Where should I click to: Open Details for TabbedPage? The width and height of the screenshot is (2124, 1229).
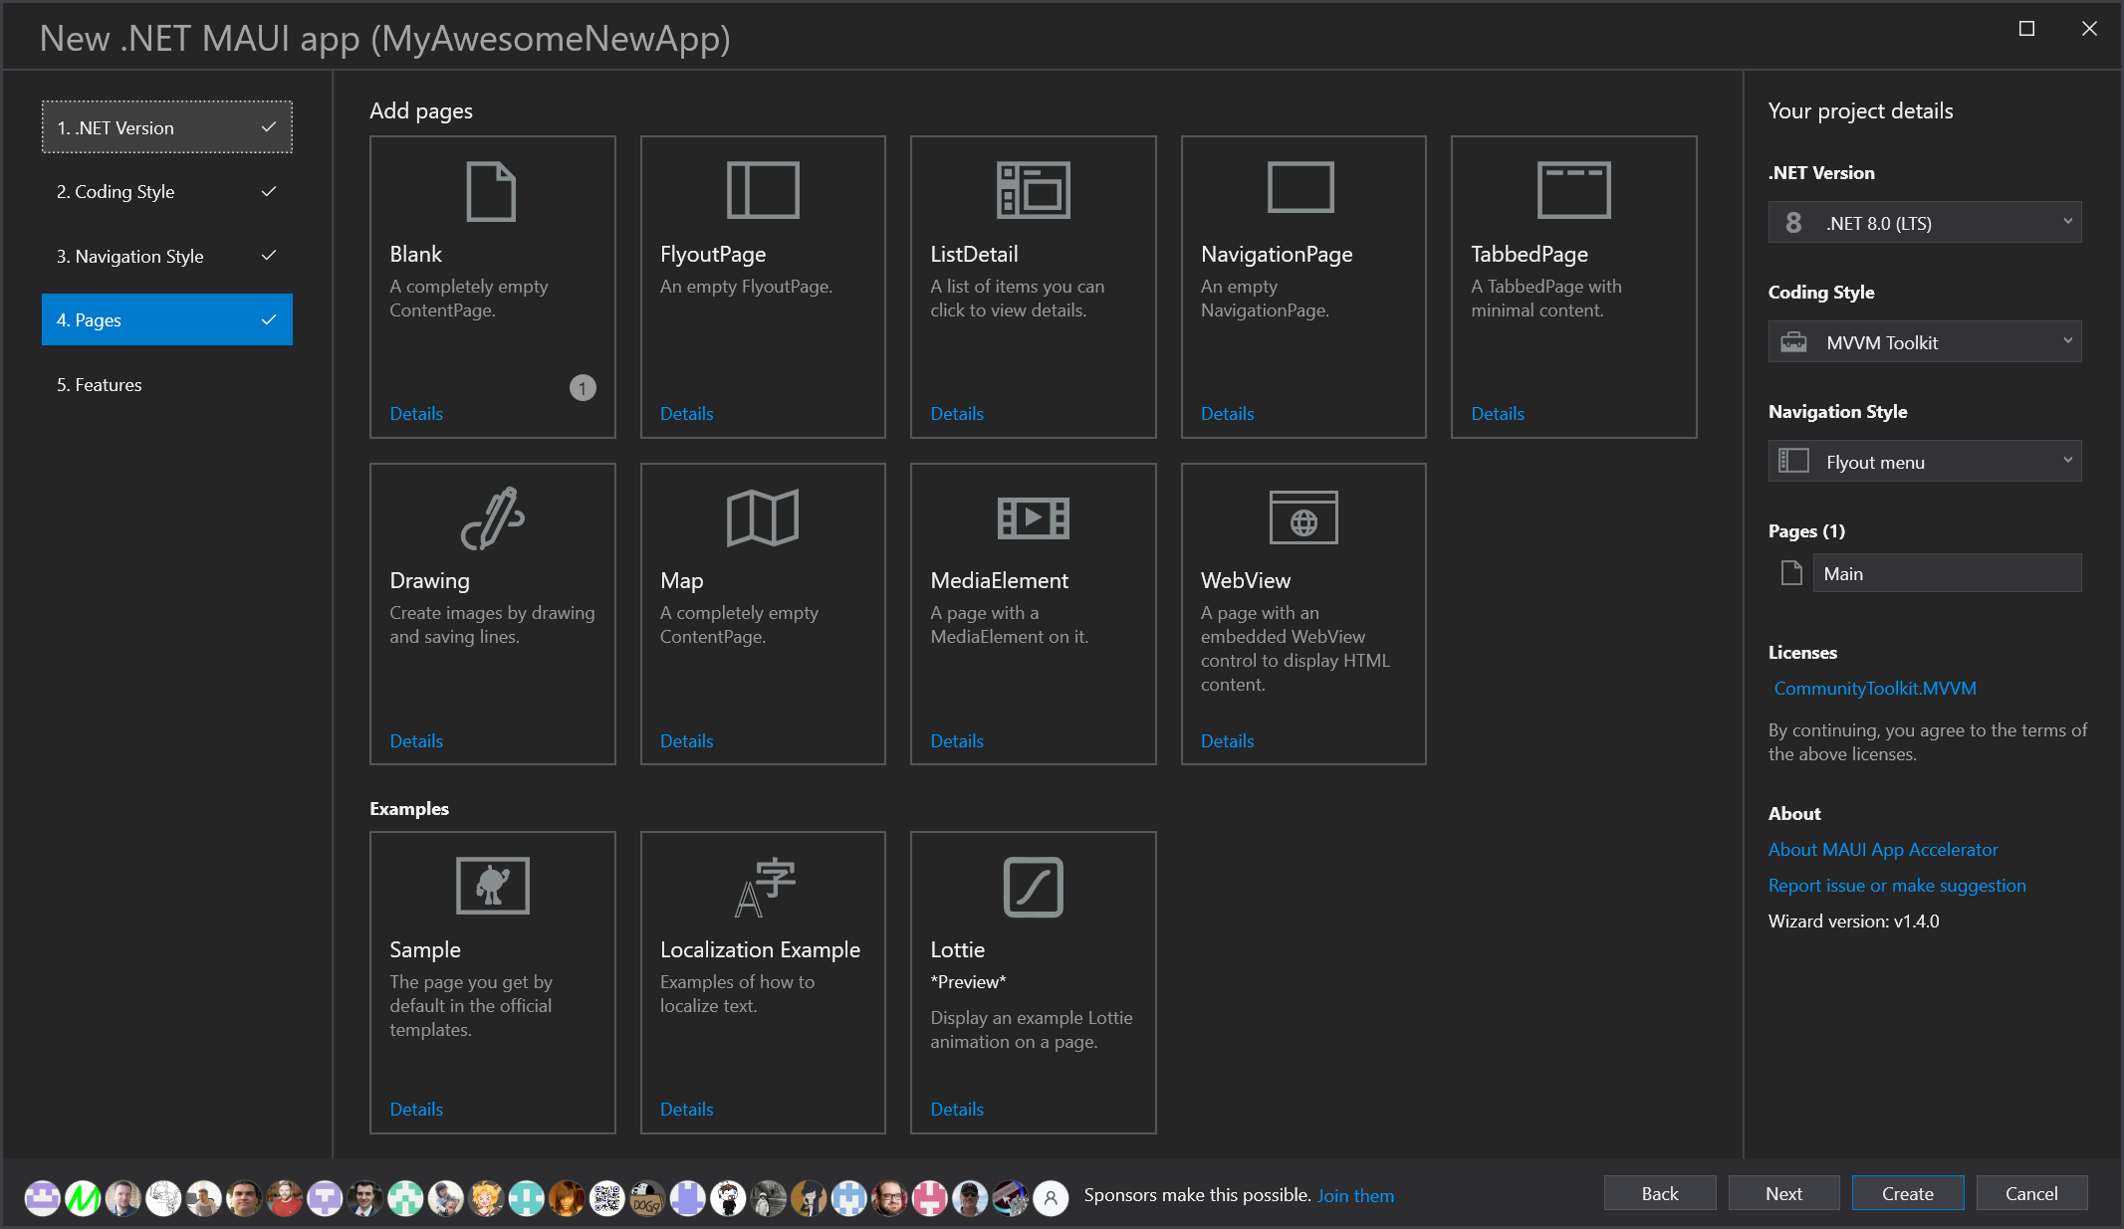1498,414
